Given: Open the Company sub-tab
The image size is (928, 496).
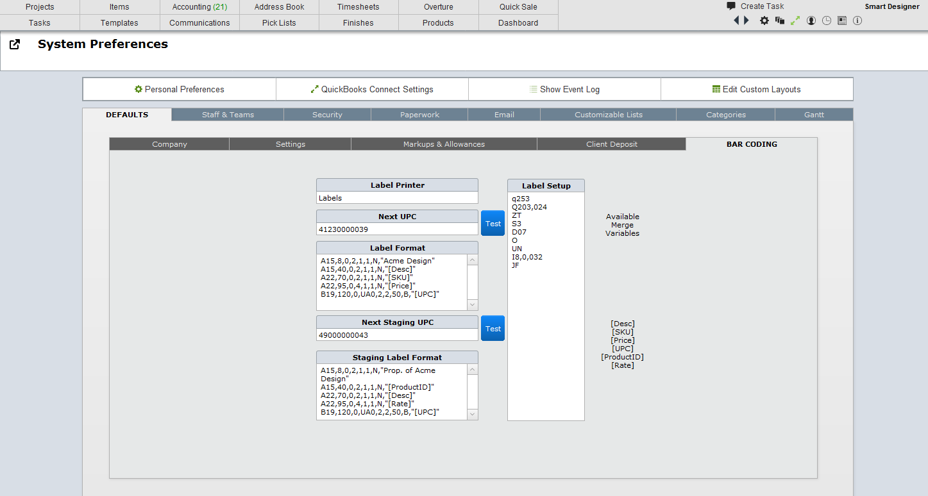Looking at the screenshot, I should click(x=169, y=144).
